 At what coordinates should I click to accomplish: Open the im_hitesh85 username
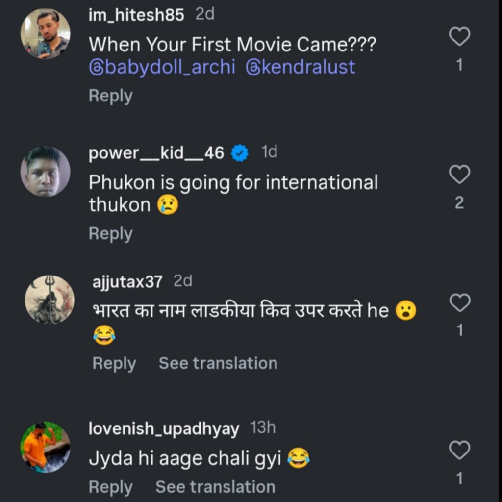[136, 15]
